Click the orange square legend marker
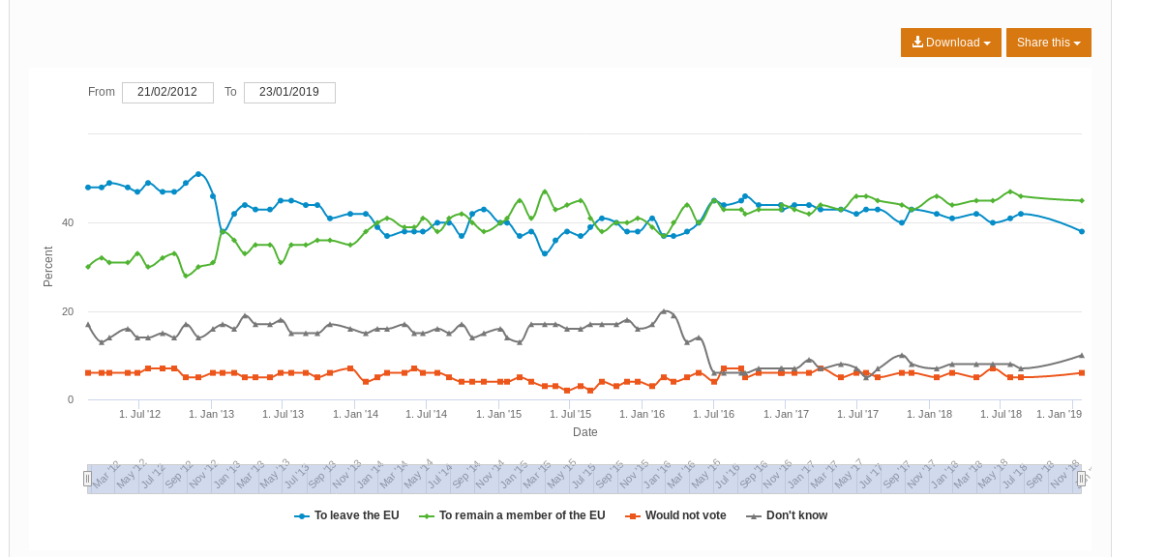The image size is (1167, 557). point(633,516)
